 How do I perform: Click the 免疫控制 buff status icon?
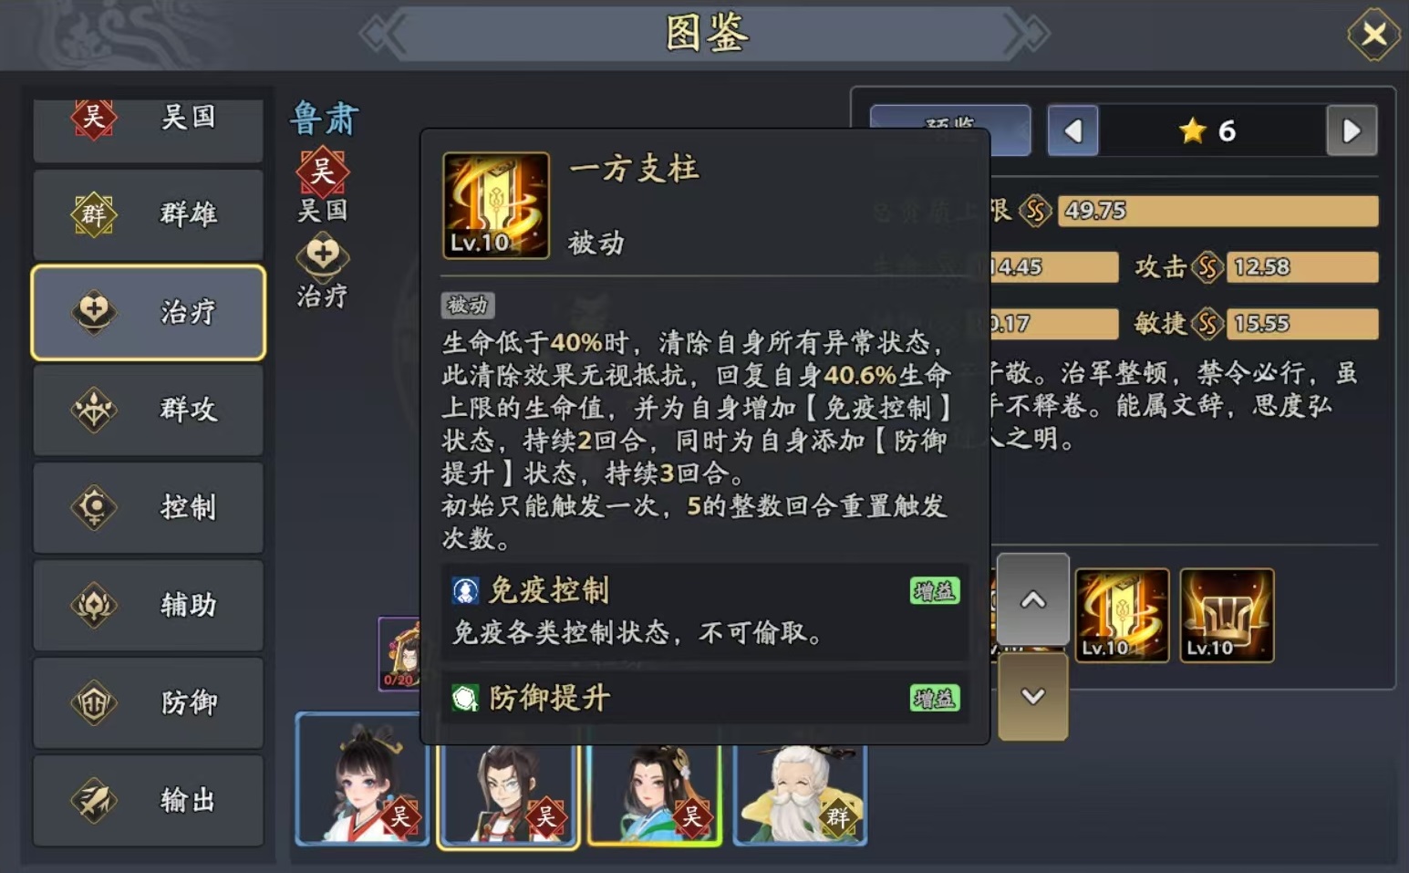(x=466, y=591)
